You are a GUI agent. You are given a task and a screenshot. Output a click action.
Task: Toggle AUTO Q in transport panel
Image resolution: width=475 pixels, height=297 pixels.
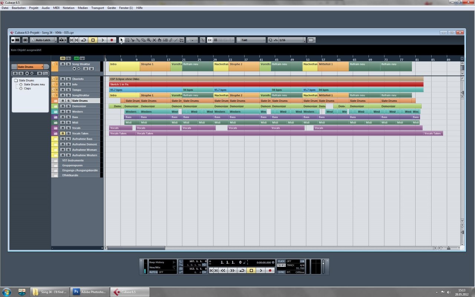point(153,272)
